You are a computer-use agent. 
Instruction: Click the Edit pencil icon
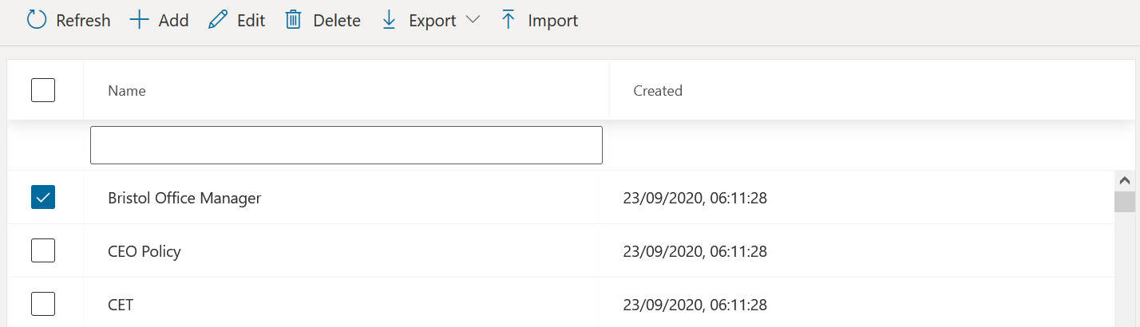click(x=217, y=20)
